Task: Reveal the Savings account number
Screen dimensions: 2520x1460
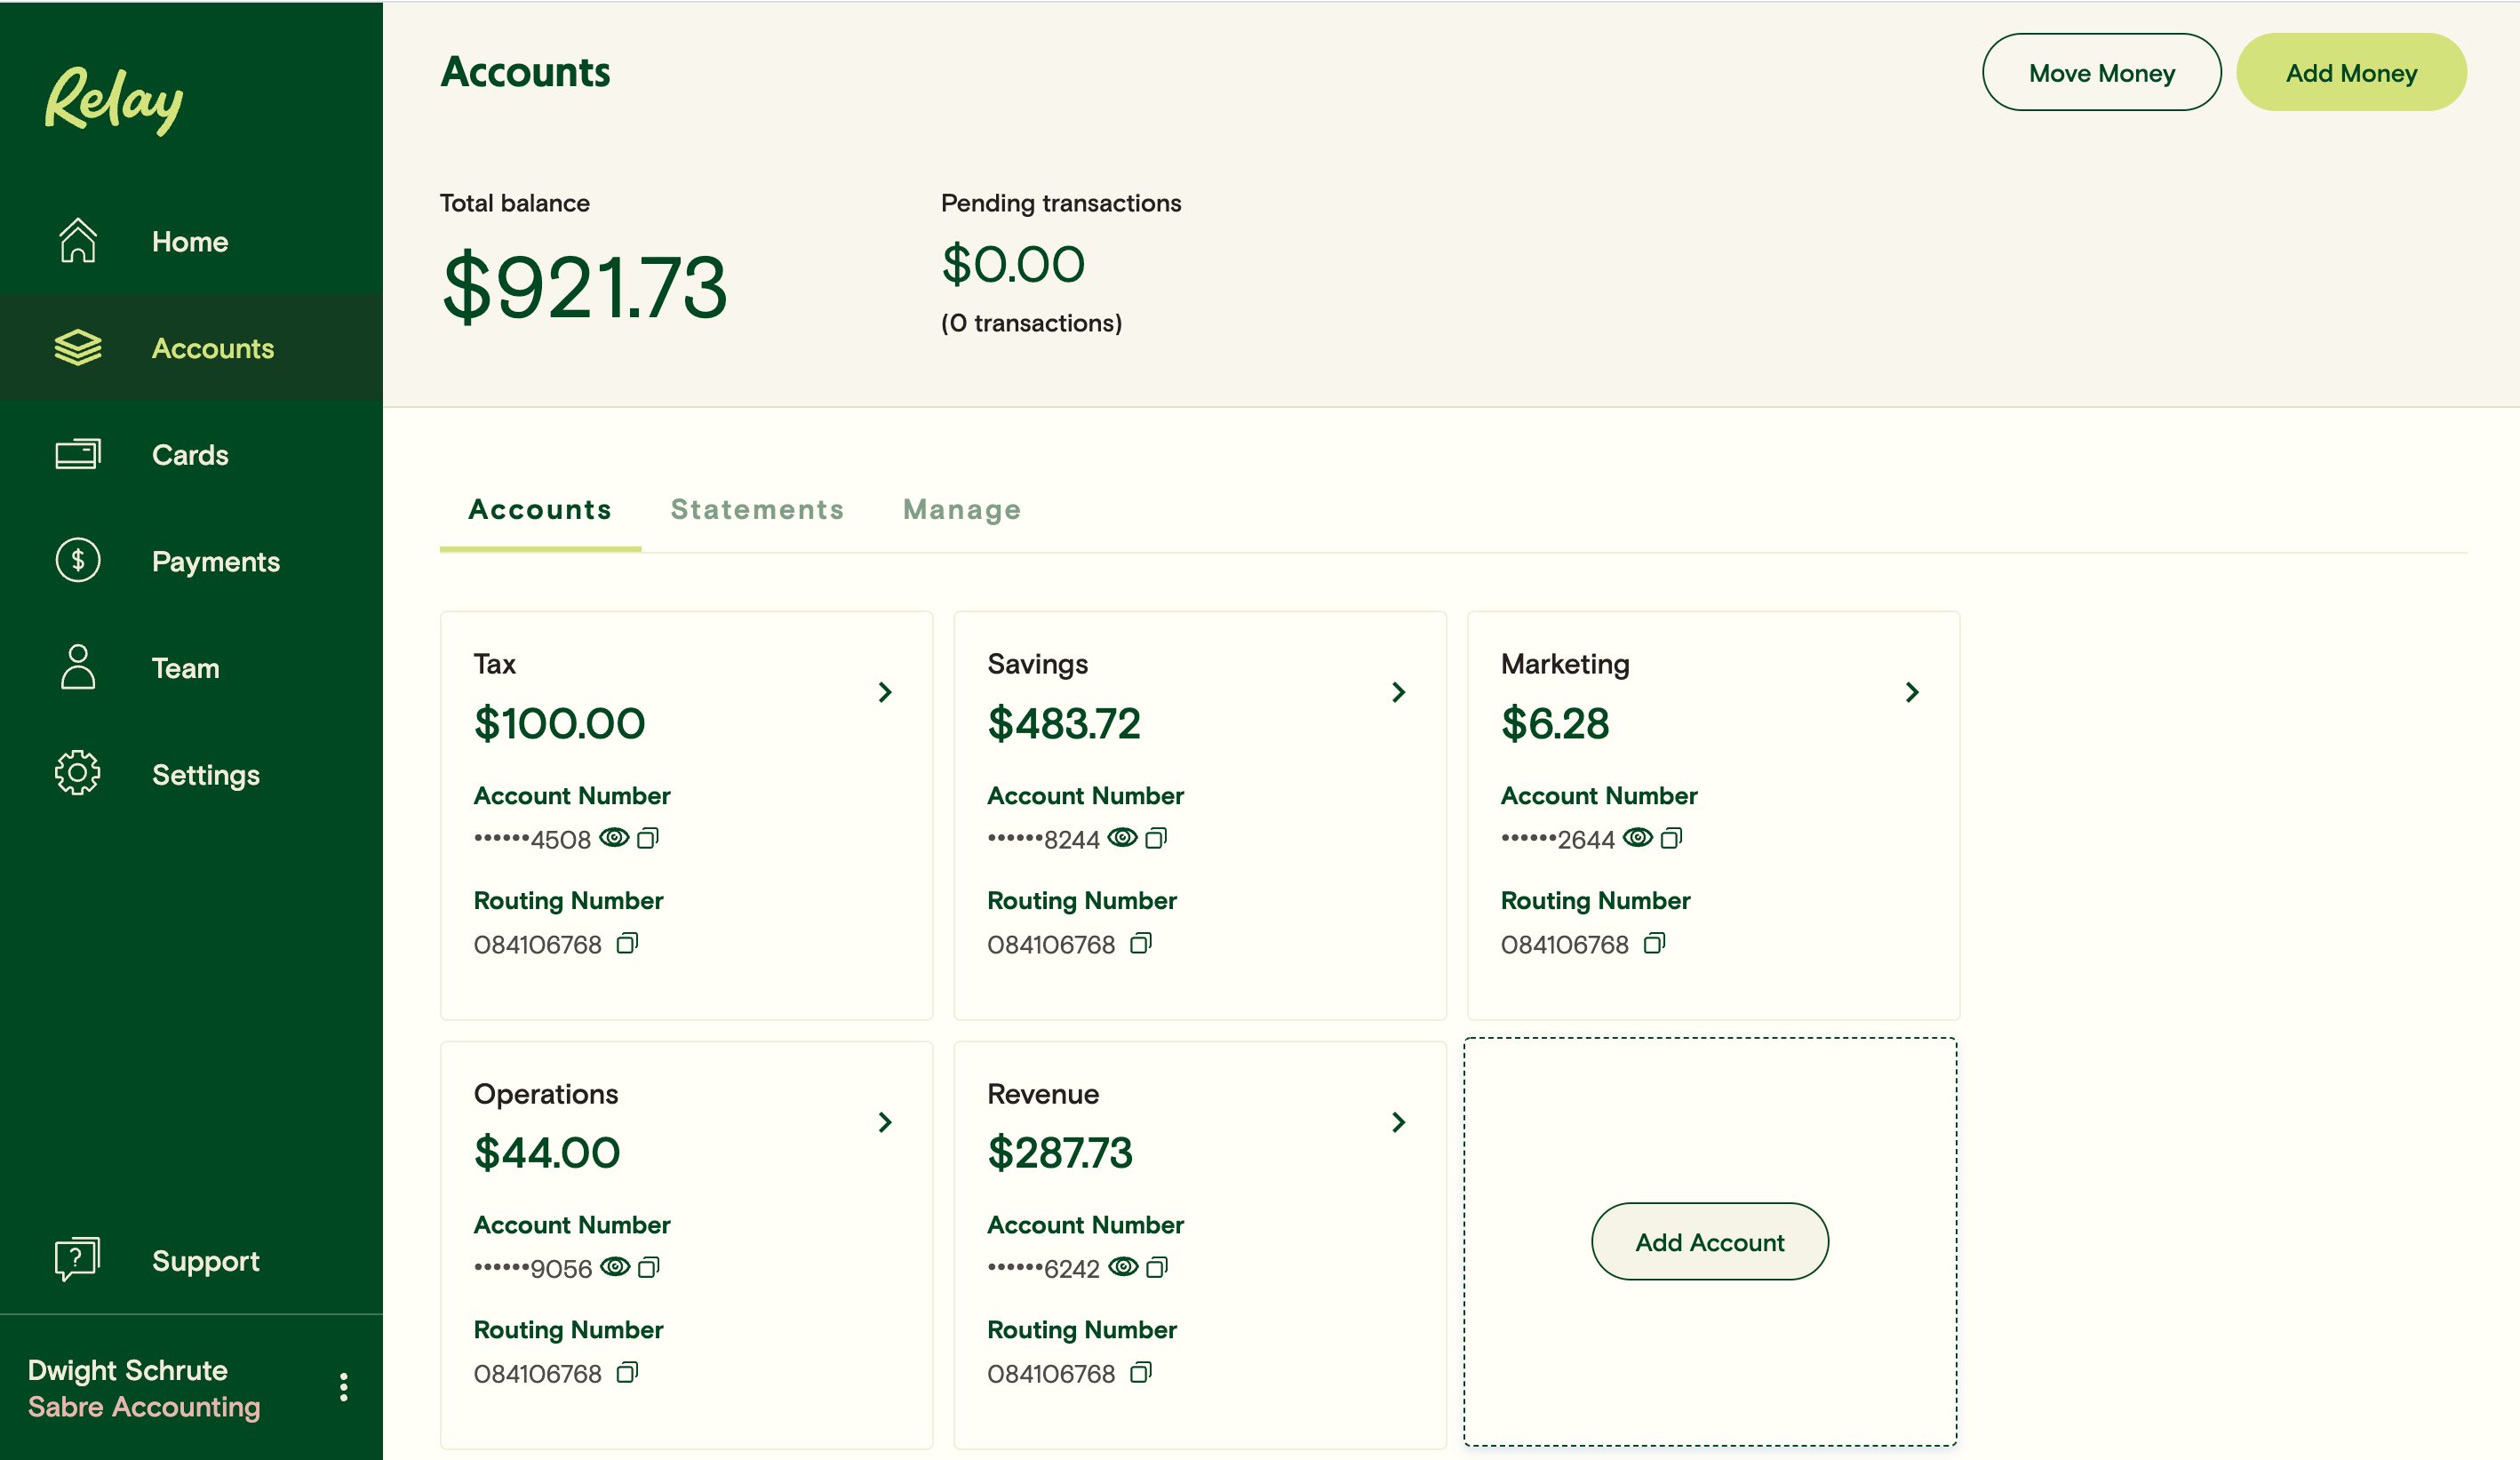Action: 1123,837
